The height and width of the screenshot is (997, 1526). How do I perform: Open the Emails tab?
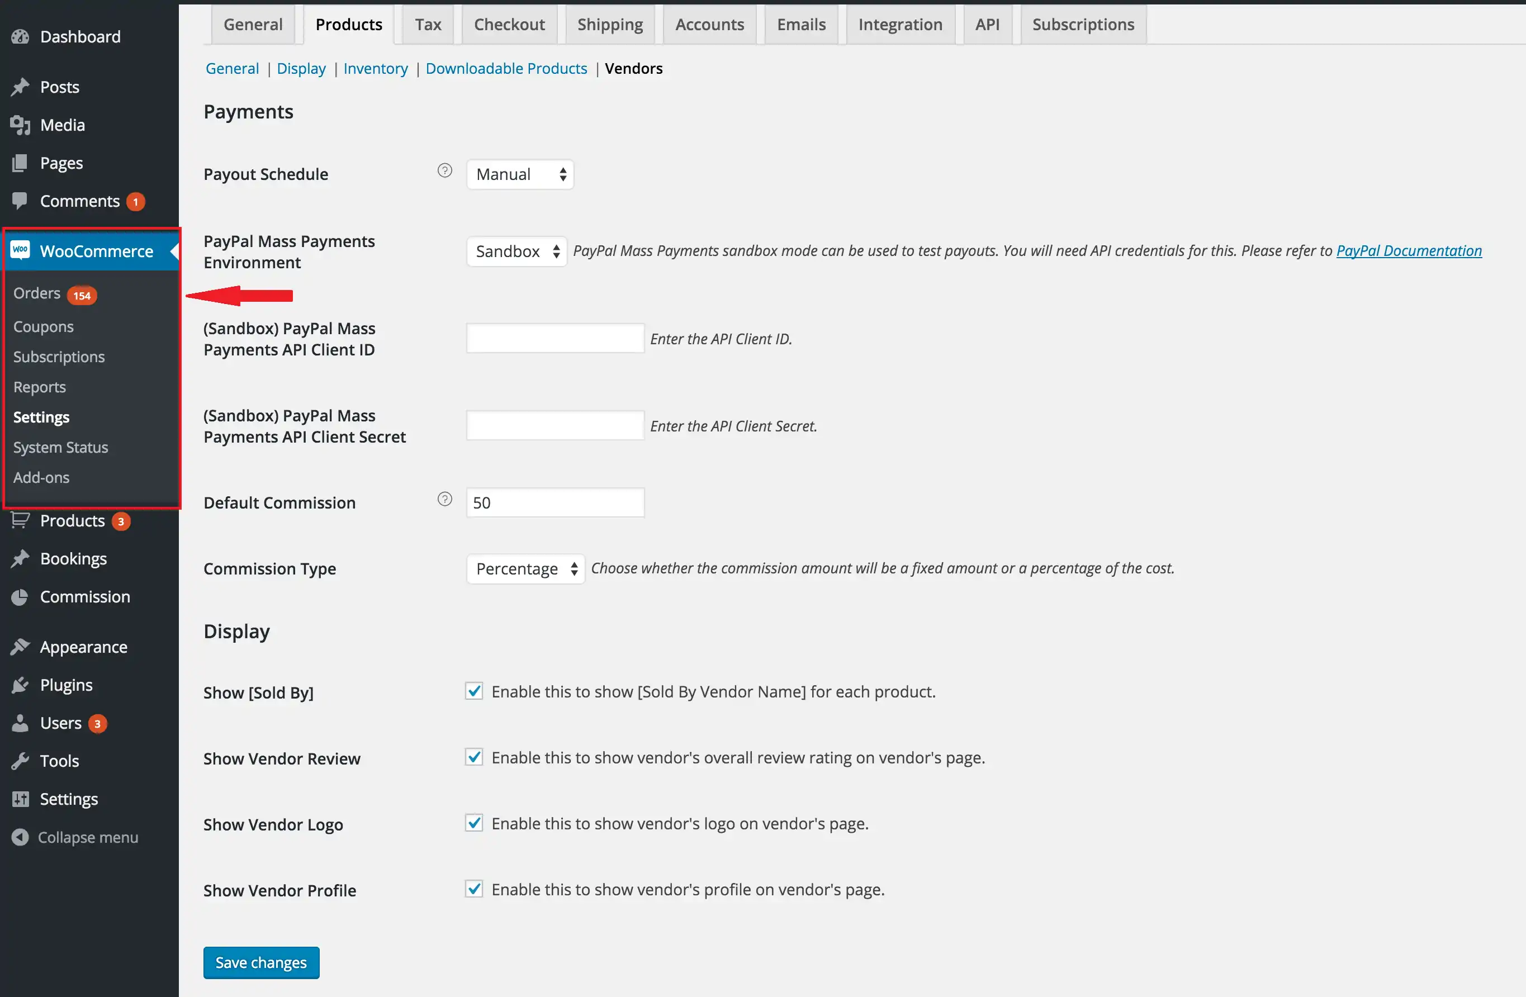(x=801, y=25)
